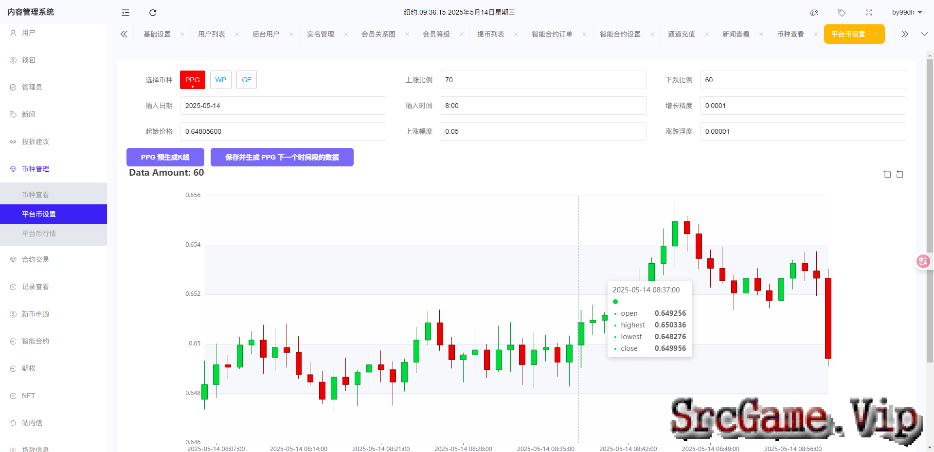This screenshot has height=452, width=934.
Task: Click the chart area zoom tool icon
Action: [887, 174]
